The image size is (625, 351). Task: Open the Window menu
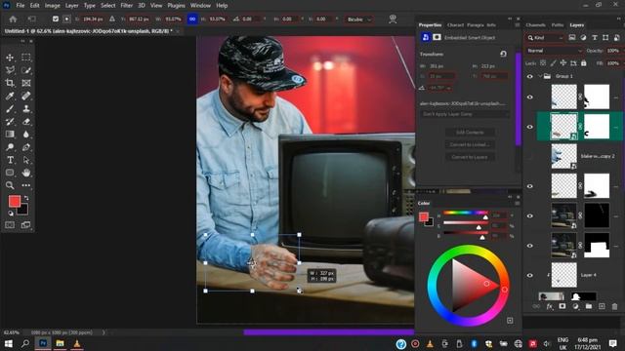coord(200,6)
